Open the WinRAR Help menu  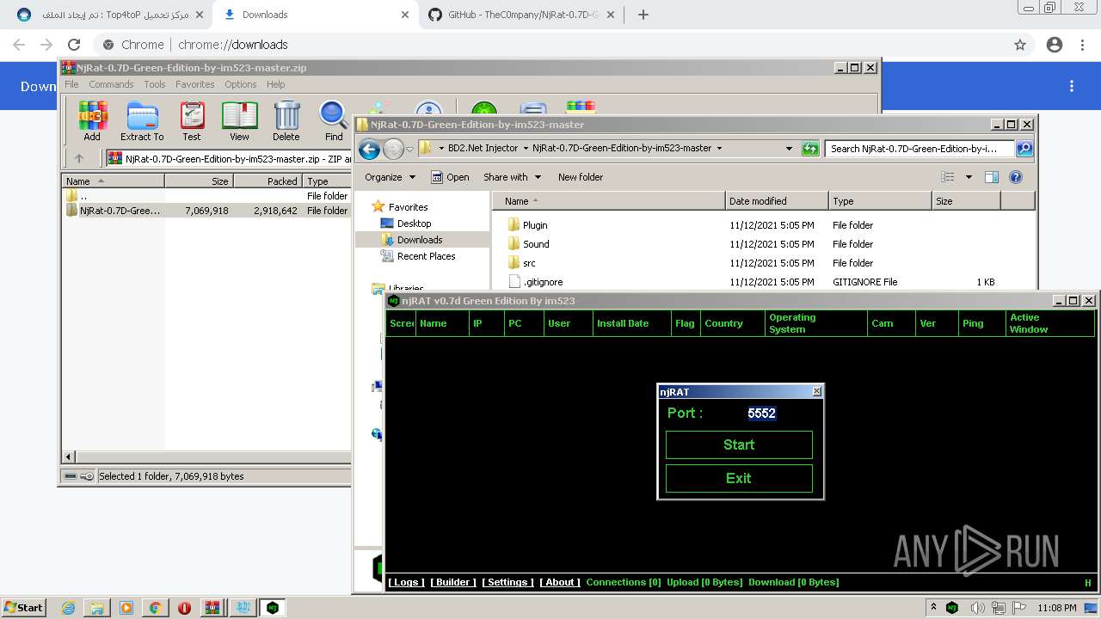coord(275,84)
